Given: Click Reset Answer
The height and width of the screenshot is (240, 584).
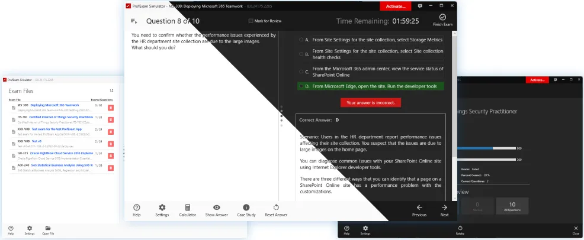Looking at the screenshot, I should (x=276, y=210).
